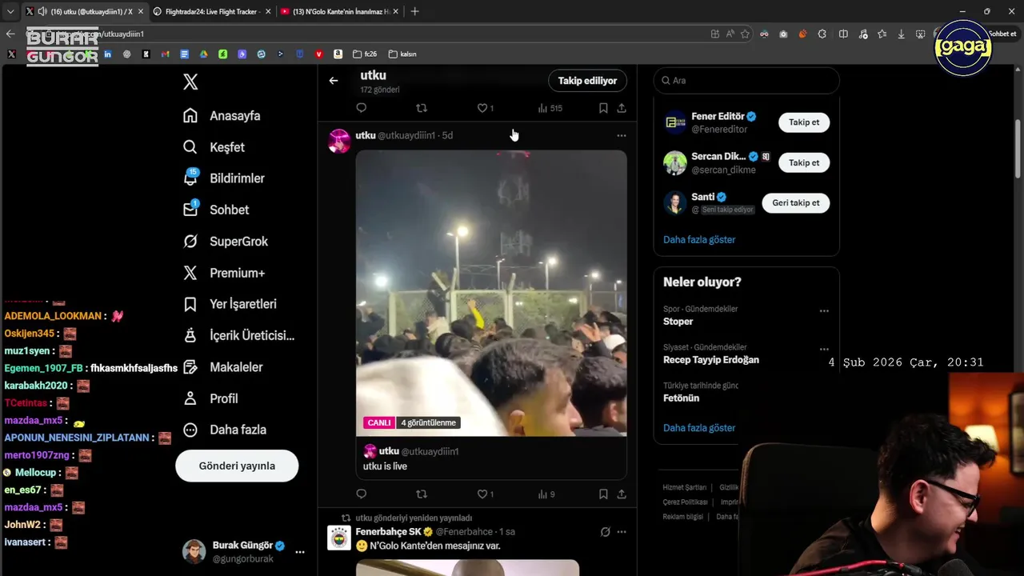Image resolution: width=1024 pixels, height=576 pixels.
Task: Show more trends under Neler oluyor
Action: click(699, 428)
